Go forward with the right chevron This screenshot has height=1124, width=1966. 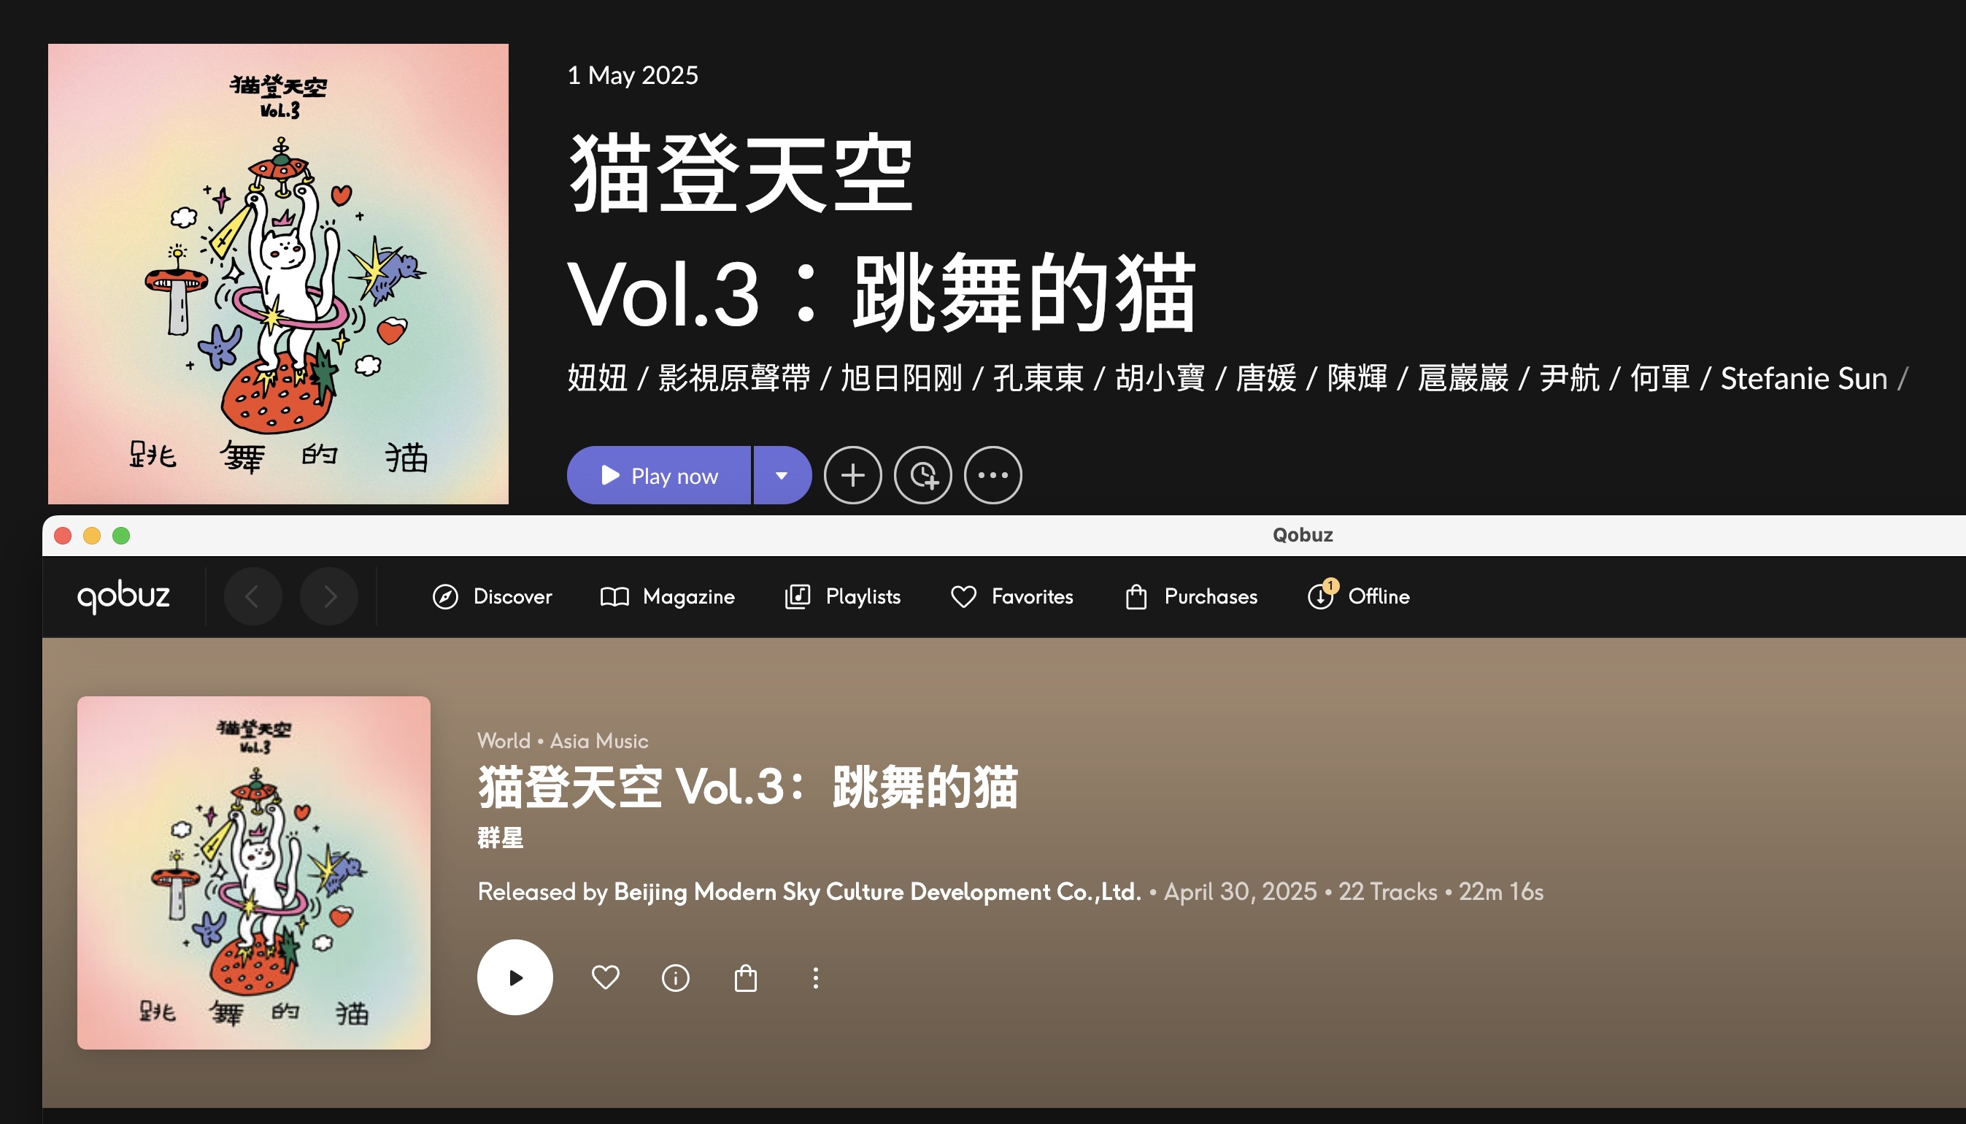pyautogui.click(x=329, y=596)
